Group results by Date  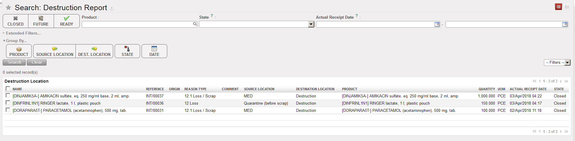click(x=154, y=51)
